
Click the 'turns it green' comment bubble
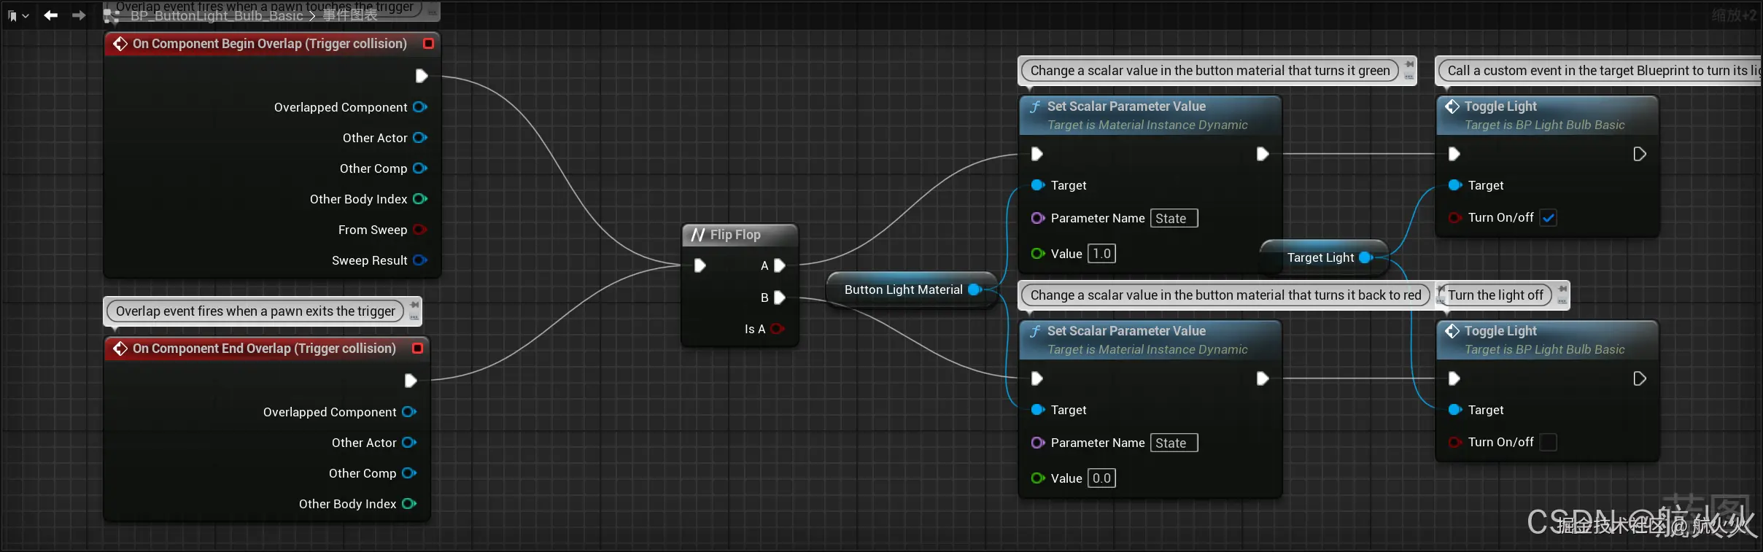(x=1210, y=71)
